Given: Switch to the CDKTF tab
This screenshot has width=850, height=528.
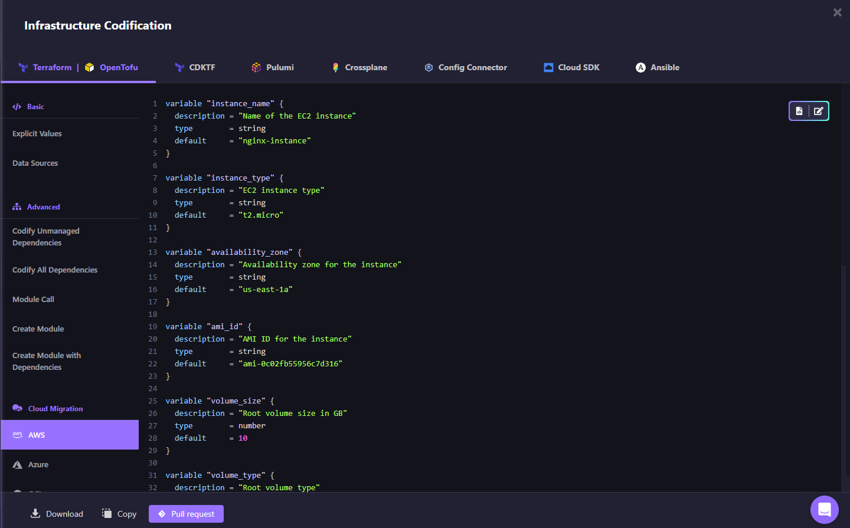Looking at the screenshot, I should click(x=195, y=67).
